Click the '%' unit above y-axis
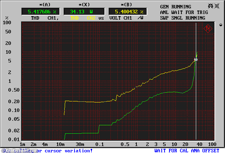This screenshot has height=153, width=225. (7, 18)
